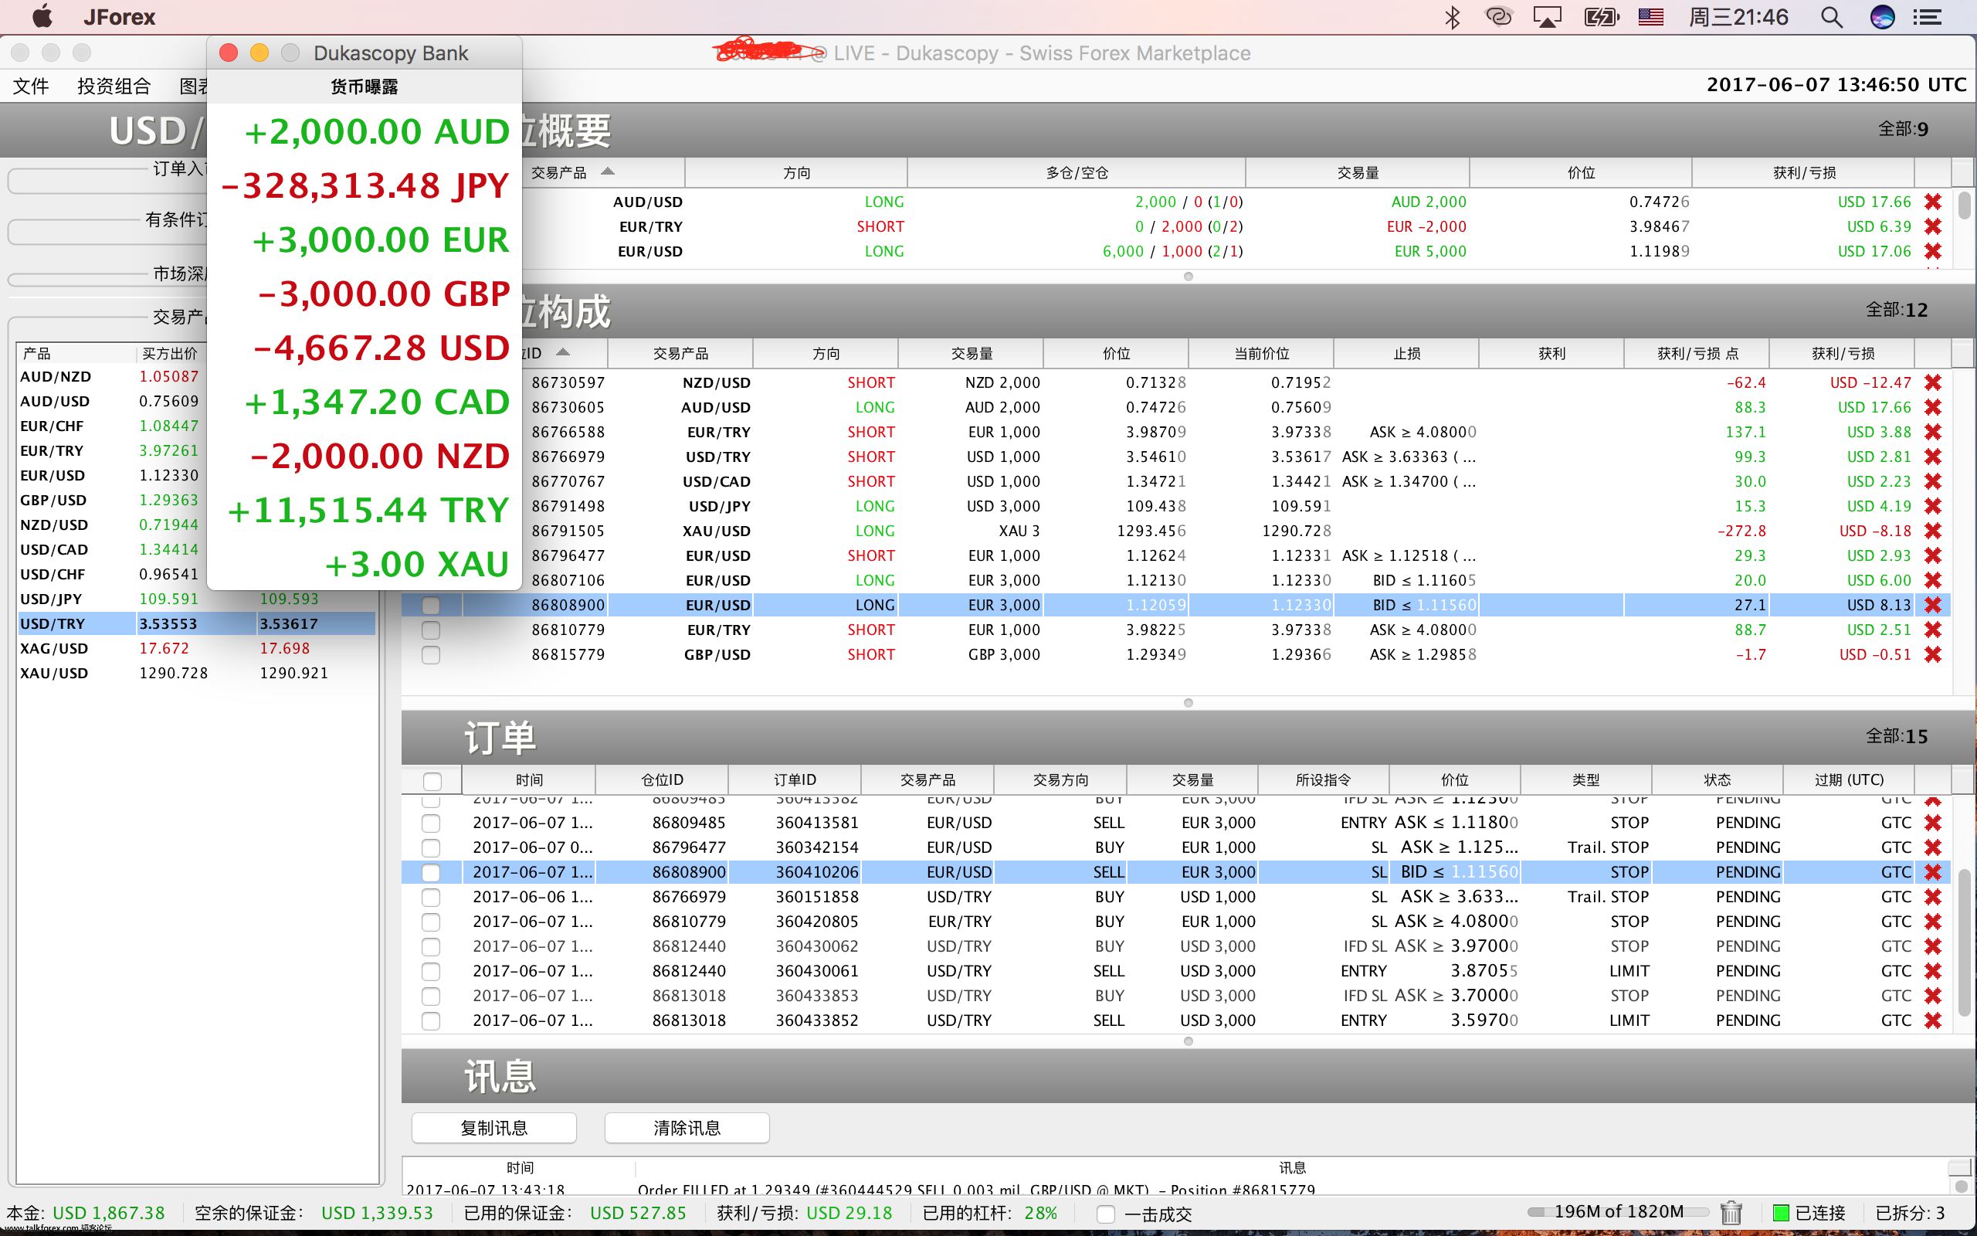Sort summary by instrument column arrow
Viewport: 1977px width, 1236px height.
point(607,171)
